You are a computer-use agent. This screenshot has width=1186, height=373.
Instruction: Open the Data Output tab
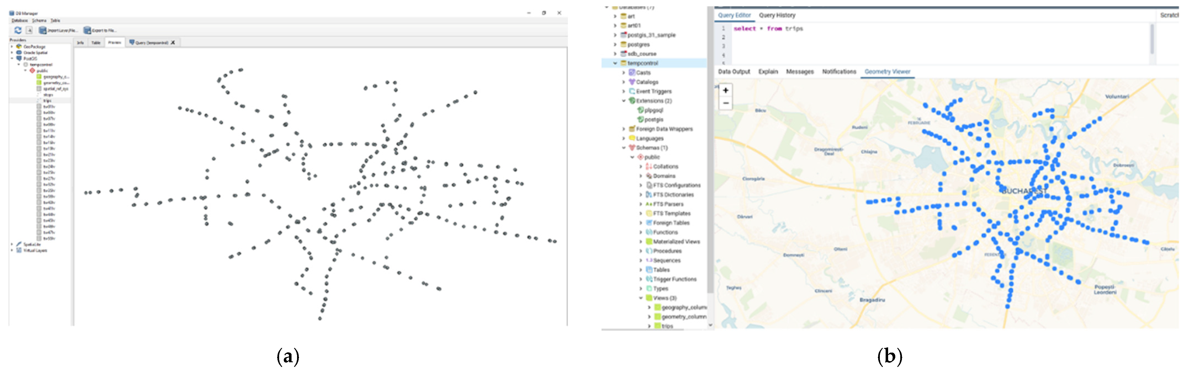click(x=734, y=72)
